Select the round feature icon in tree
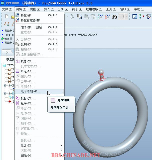 [x=10, y=97]
